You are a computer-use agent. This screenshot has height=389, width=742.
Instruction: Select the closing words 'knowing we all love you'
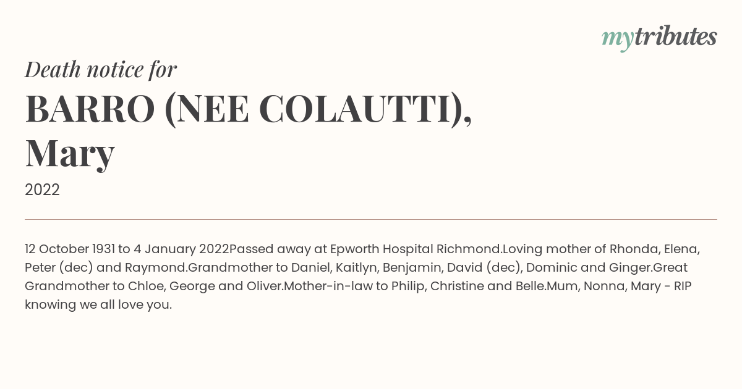96,305
